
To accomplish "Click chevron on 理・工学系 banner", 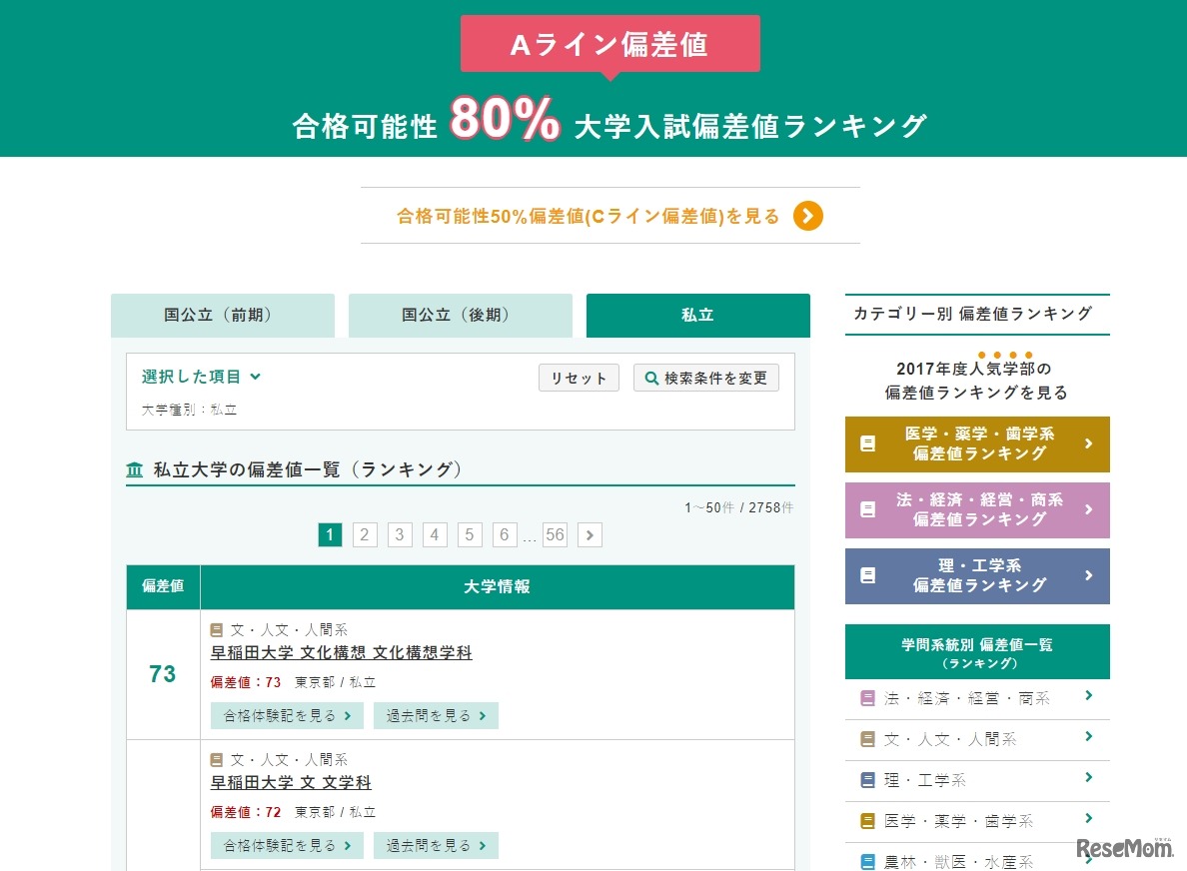I will (x=1089, y=575).
